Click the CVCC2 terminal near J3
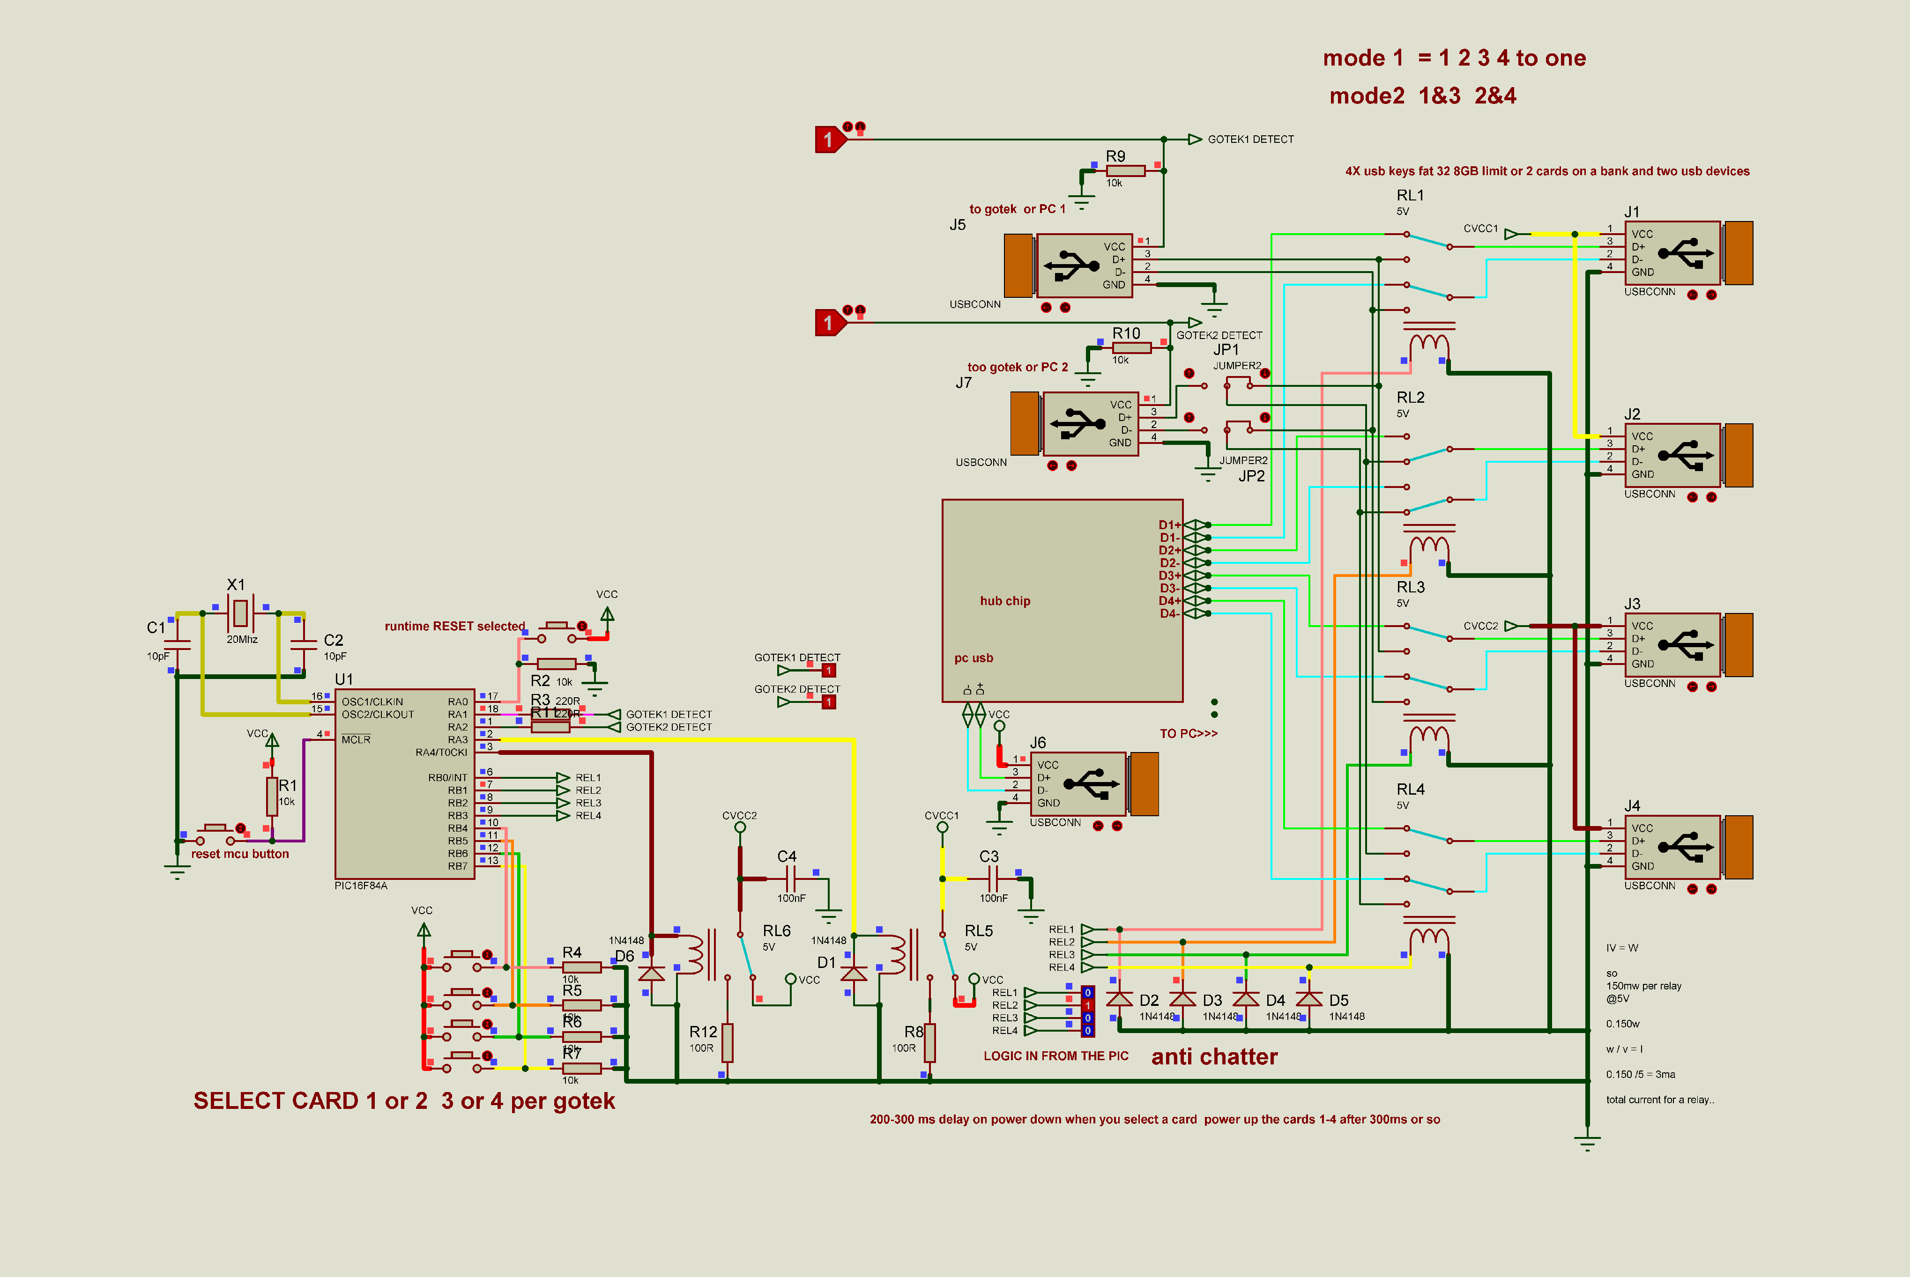Screen dimensions: 1910x1277 click(x=1511, y=626)
